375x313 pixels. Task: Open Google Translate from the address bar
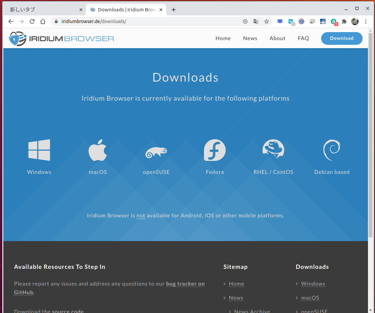[x=256, y=21]
